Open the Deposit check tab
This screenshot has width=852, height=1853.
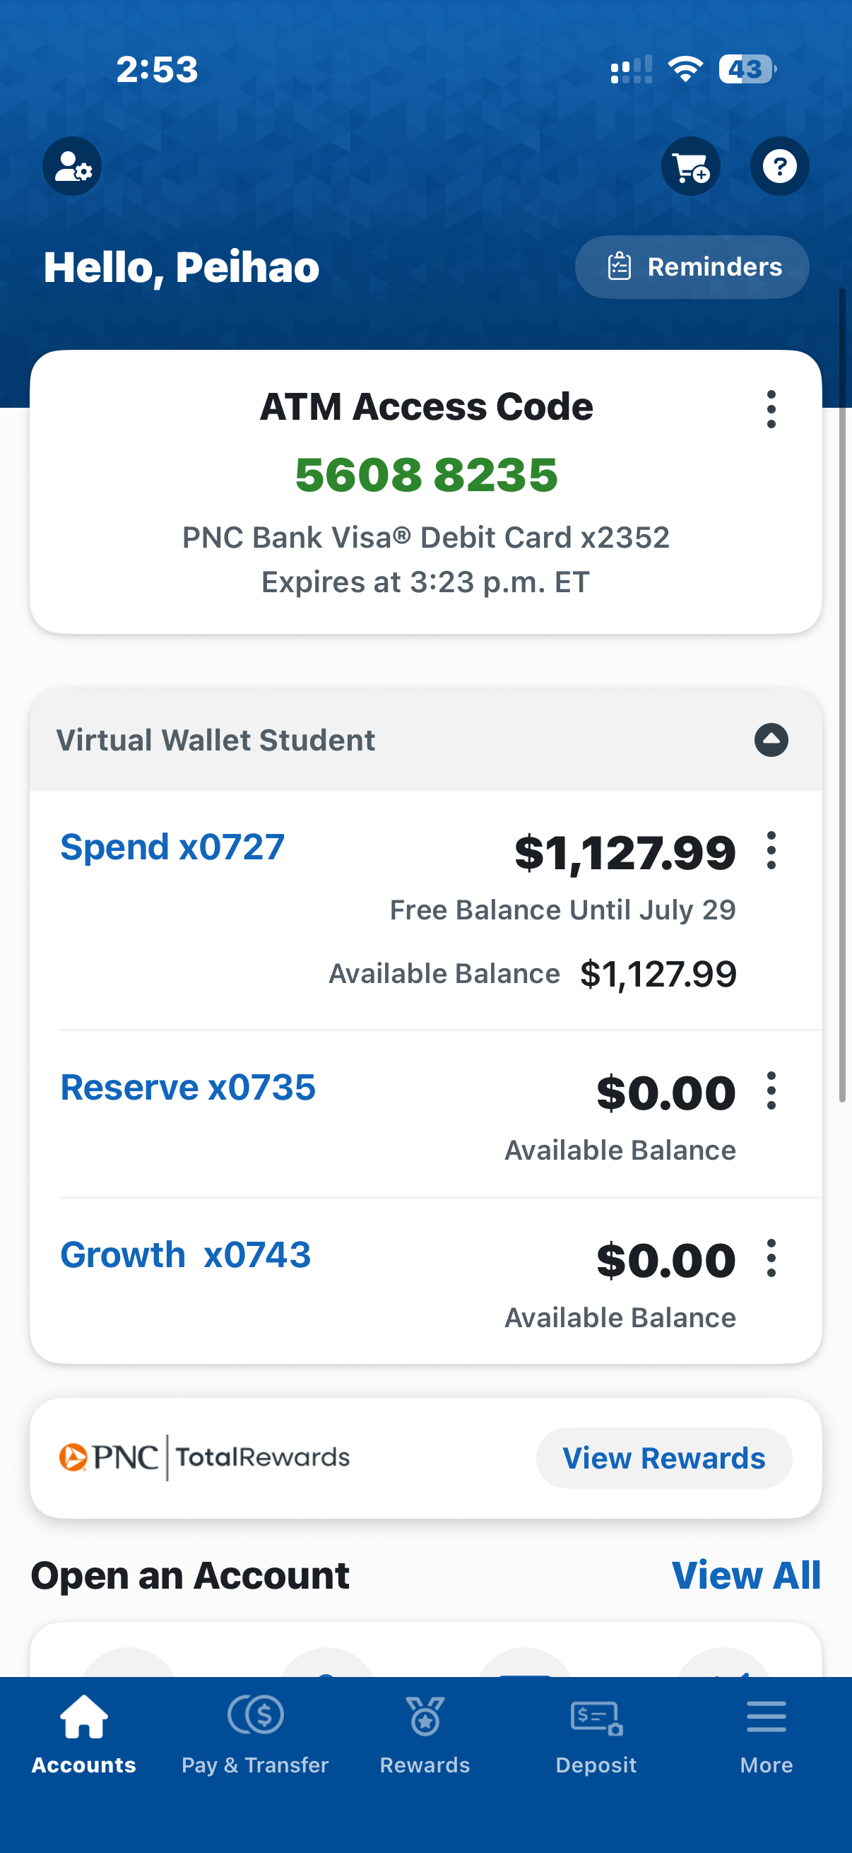point(596,1735)
